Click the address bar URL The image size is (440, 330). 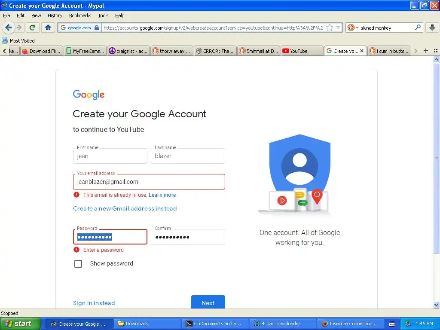[x=213, y=28]
